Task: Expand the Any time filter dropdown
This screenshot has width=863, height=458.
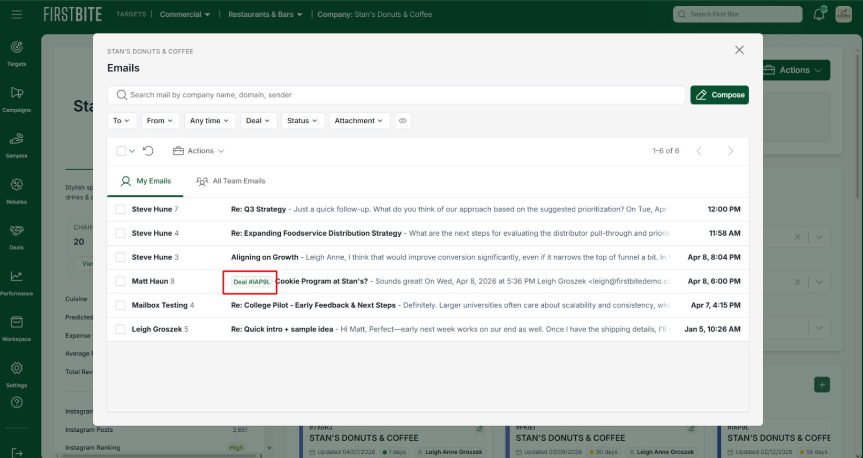Action: [x=209, y=121]
